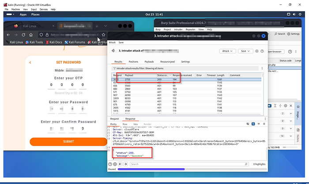Reload the page in Firefox

pyautogui.click(x=23, y=35)
